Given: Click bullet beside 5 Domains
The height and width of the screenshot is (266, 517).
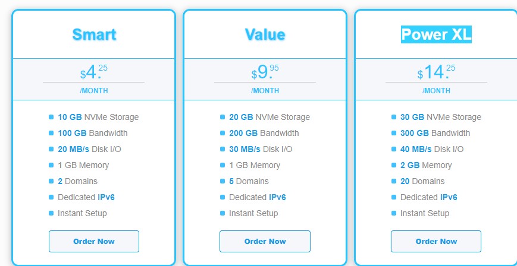Looking at the screenshot, I should 223,181.
